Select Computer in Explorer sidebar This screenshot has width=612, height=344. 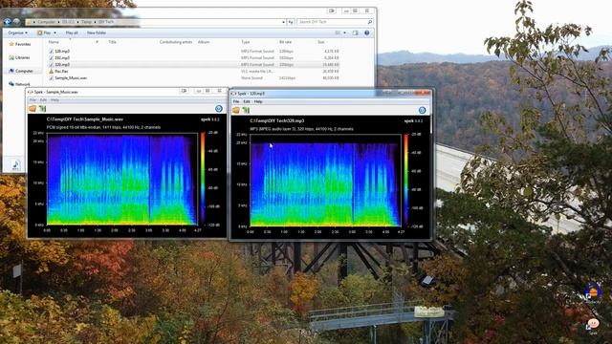21,71
